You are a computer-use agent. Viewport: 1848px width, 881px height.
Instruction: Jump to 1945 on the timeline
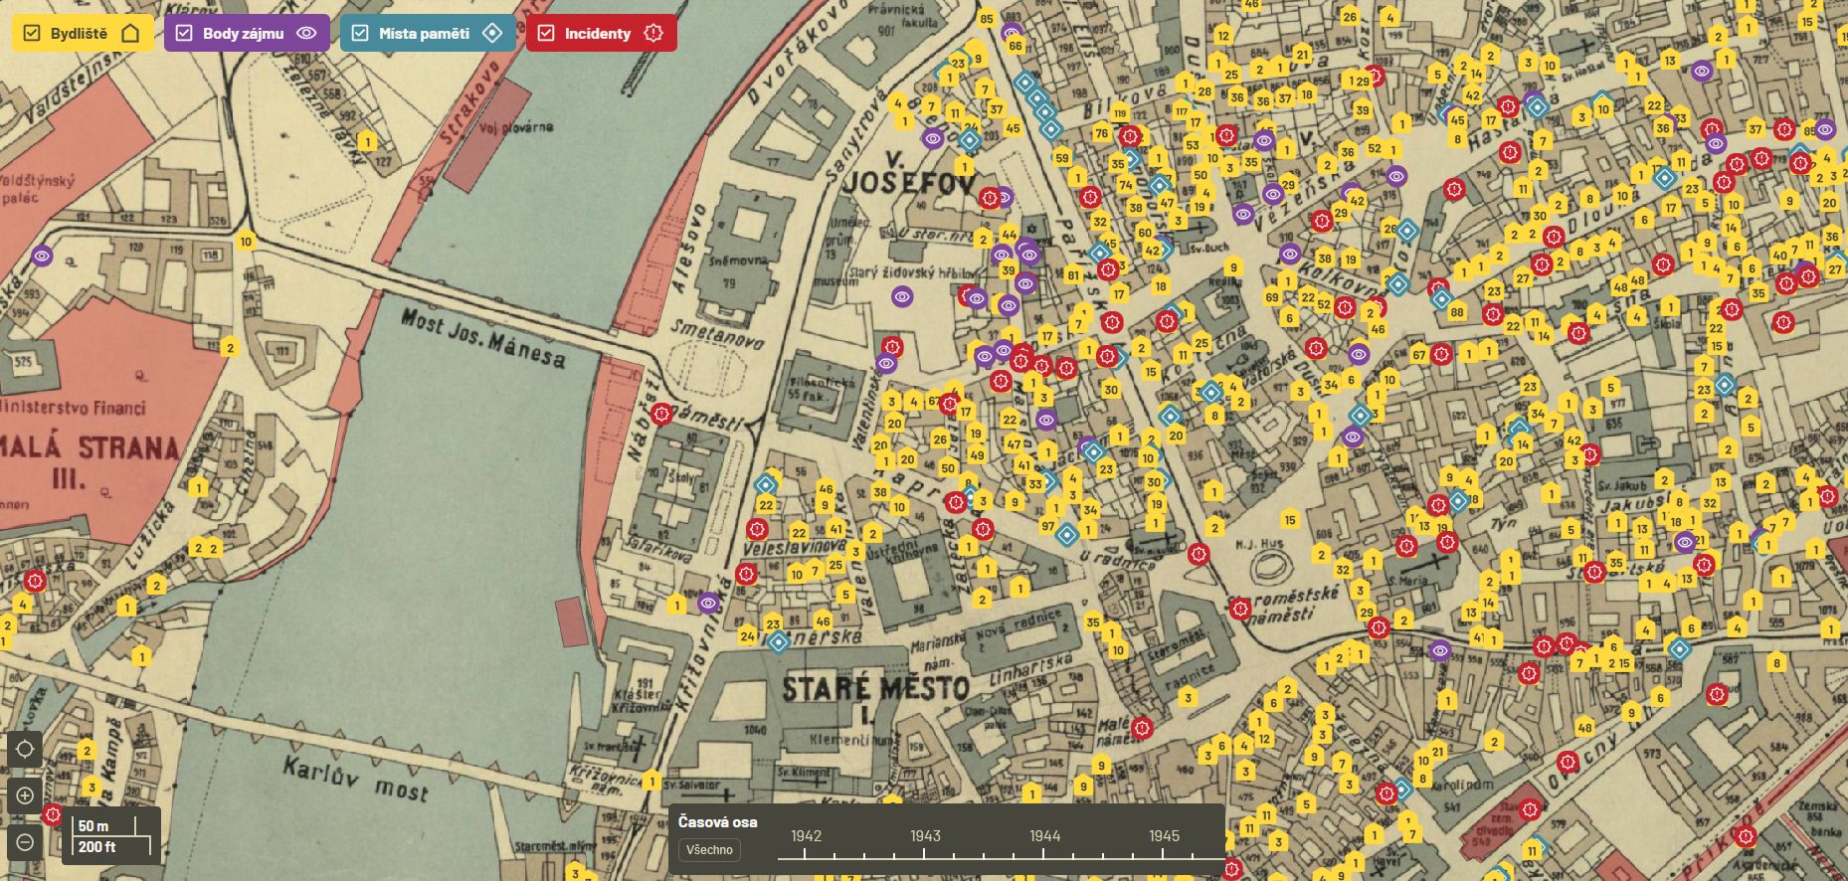(1164, 836)
